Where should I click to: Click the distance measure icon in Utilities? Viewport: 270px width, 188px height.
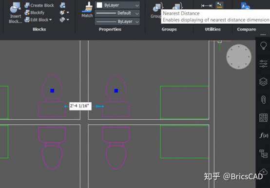click(x=207, y=6)
